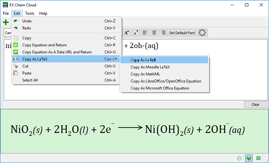Click green check icon beside Copy Equation and Return
This screenshot has height=163, width=269.
coord(16,45)
